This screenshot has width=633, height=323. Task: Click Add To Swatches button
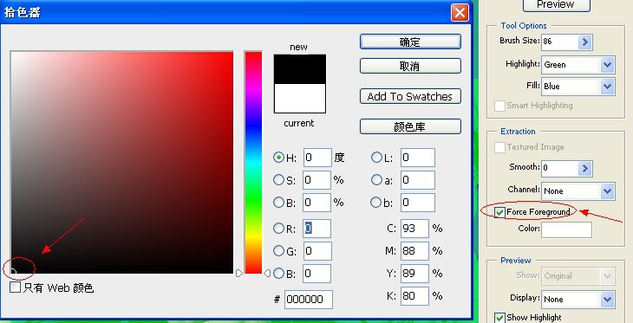pyautogui.click(x=410, y=96)
